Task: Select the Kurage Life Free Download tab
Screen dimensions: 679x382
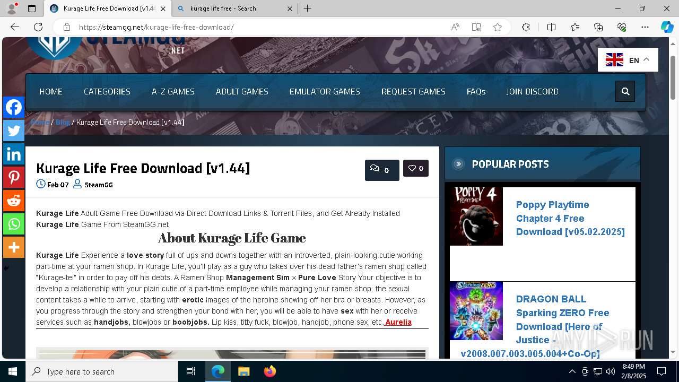Action: (x=108, y=8)
